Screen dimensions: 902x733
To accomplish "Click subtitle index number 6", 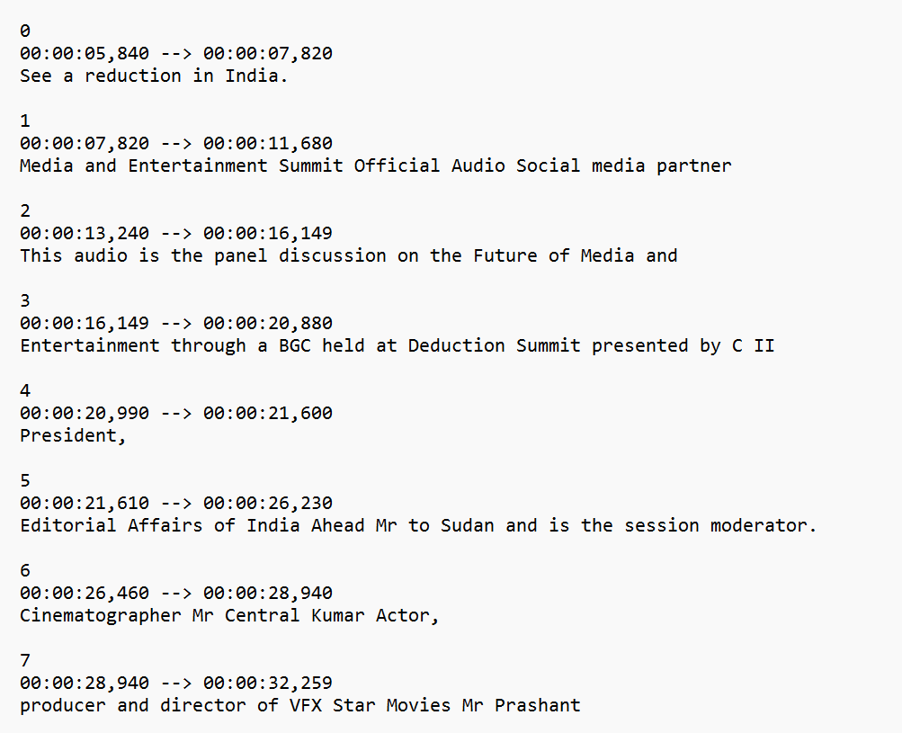I will pyautogui.click(x=25, y=570).
